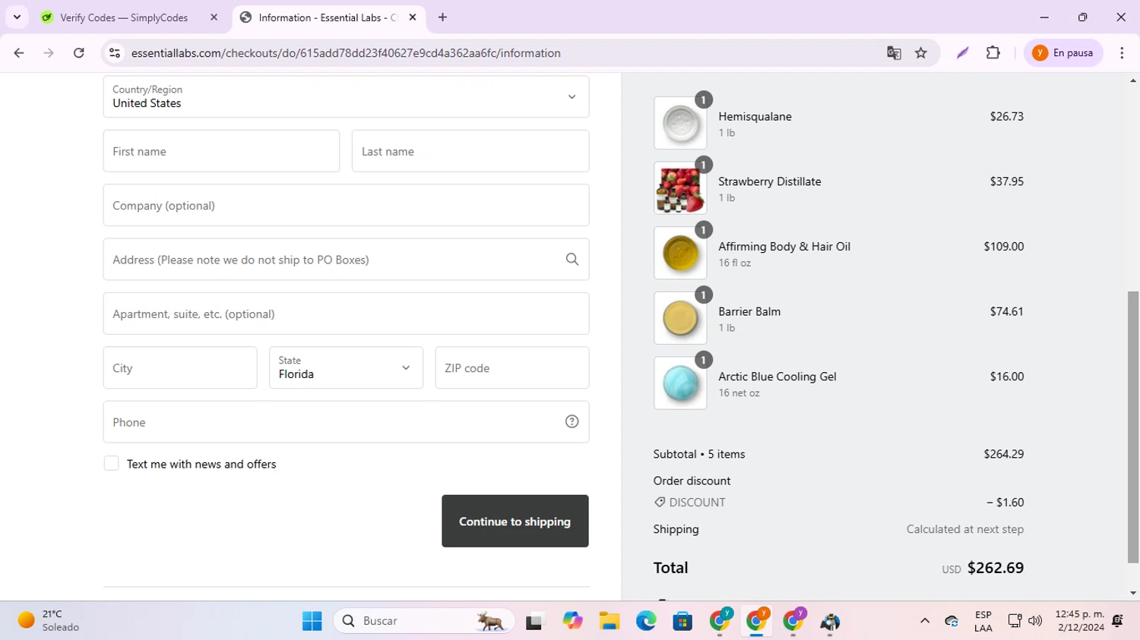Open the weather widget showing 21°C
1140x640 pixels.
pyautogui.click(x=49, y=621)
